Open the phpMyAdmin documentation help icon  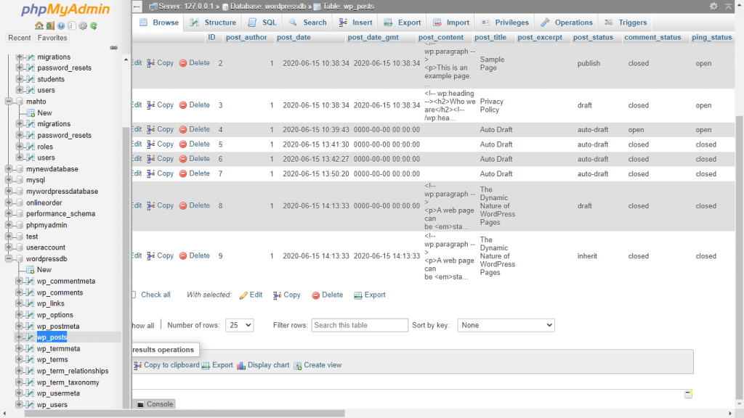tap(61, 26)
